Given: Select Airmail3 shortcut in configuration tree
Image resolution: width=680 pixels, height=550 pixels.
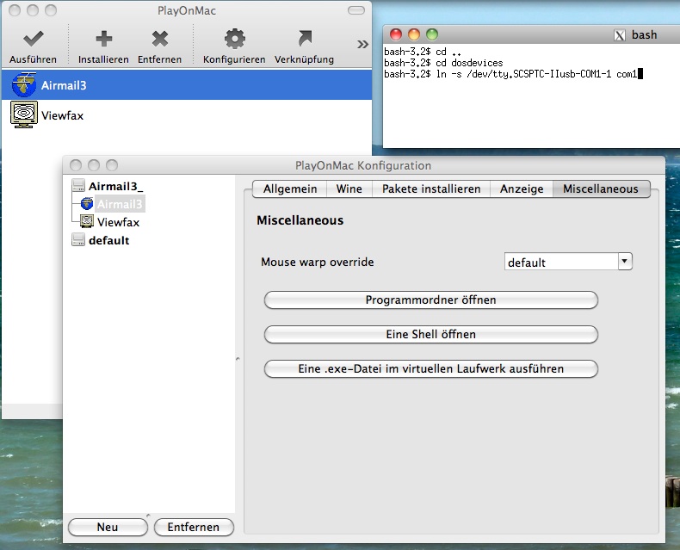Looking at the screenshot, I should tap(120, 204).
